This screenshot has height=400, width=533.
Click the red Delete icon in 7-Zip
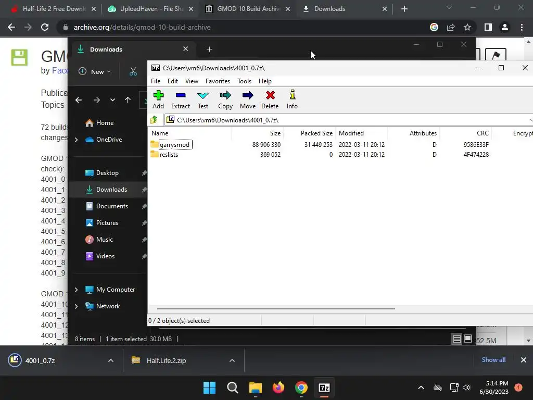[270, 99]
